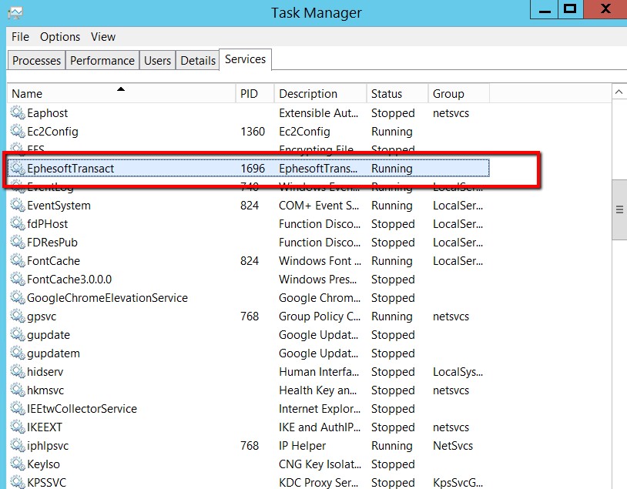Click the gear icon beside KeyIso
The width and height of the screenshot is (627, 489).
pyautogui.click(x=18, y=464)
